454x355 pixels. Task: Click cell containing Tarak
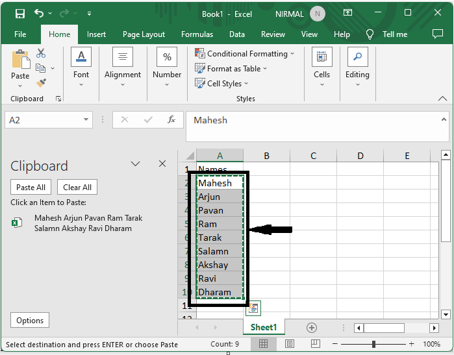click(220, 238)
